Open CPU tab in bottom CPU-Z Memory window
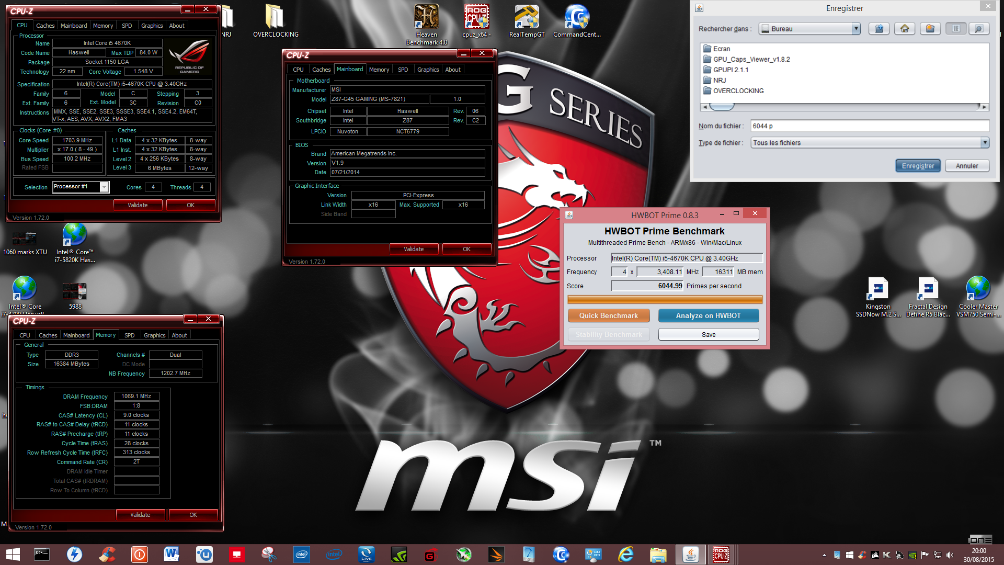Screen dimensions: 1004x565 (x=25, y=335)
